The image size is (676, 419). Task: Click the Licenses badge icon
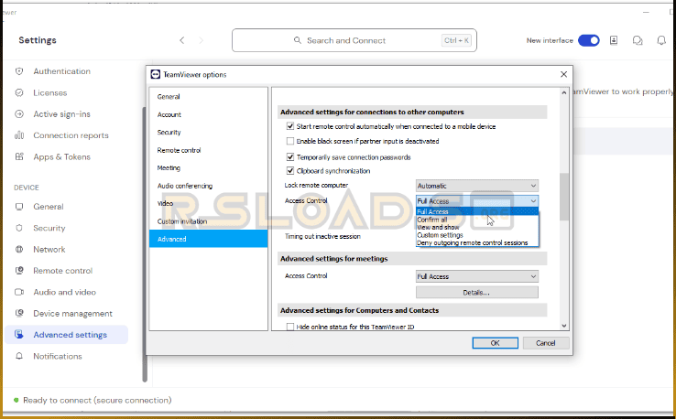[19, 92]
